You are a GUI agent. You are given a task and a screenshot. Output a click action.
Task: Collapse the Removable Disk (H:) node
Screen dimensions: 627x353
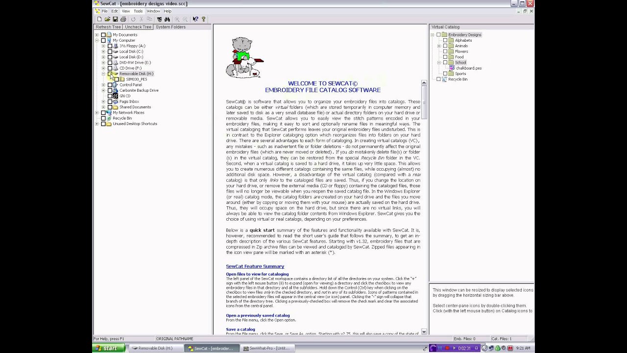(x=103, y=74)
